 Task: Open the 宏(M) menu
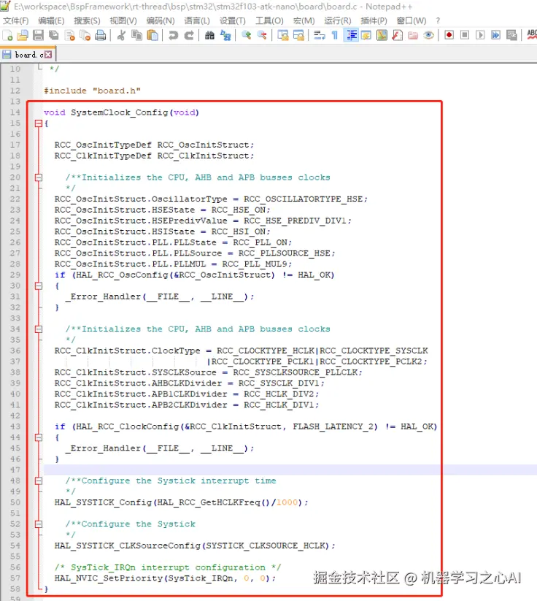point(304,20)
